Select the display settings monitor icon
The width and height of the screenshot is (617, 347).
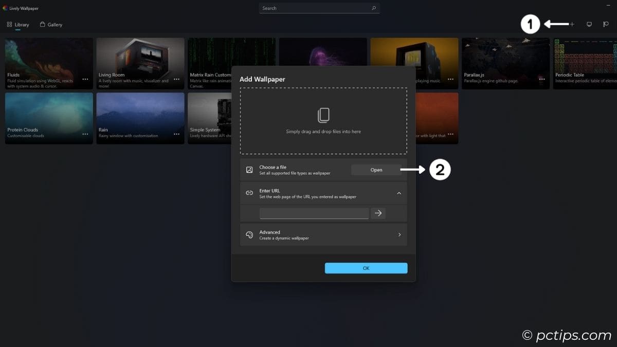click(x=589, y=24)
